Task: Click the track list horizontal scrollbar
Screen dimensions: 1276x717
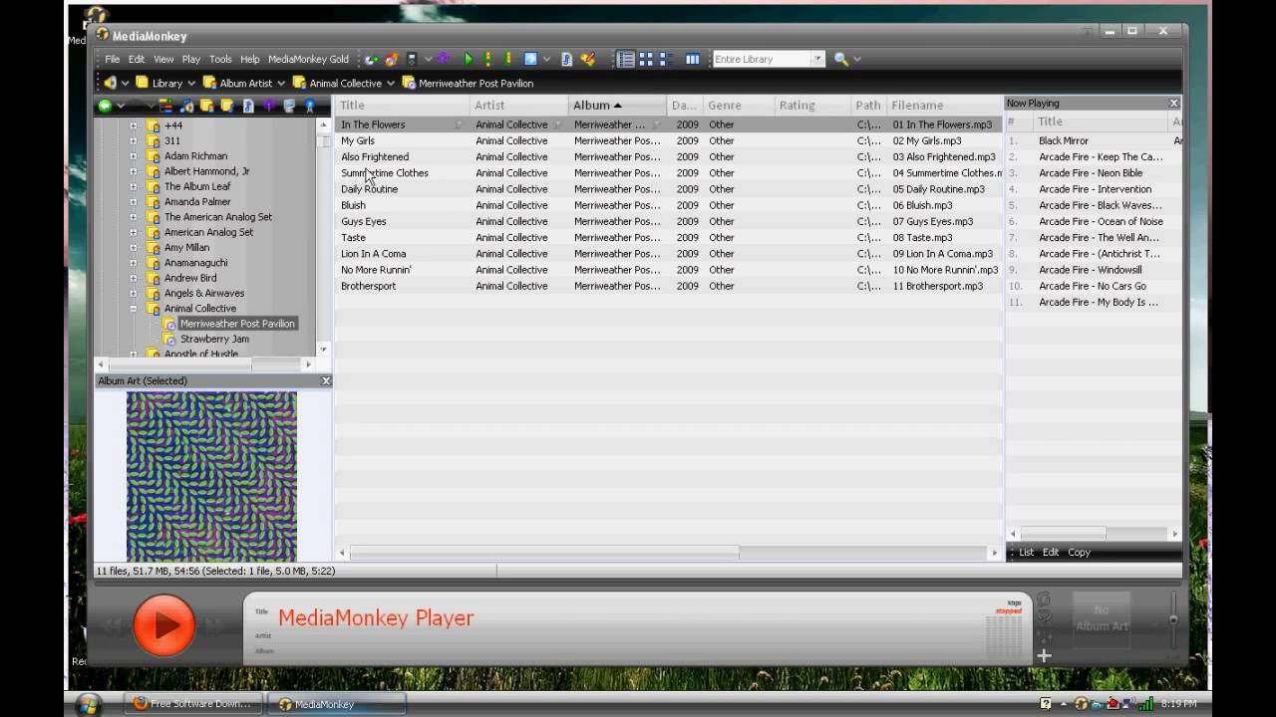Action: (x=544, y=553)
